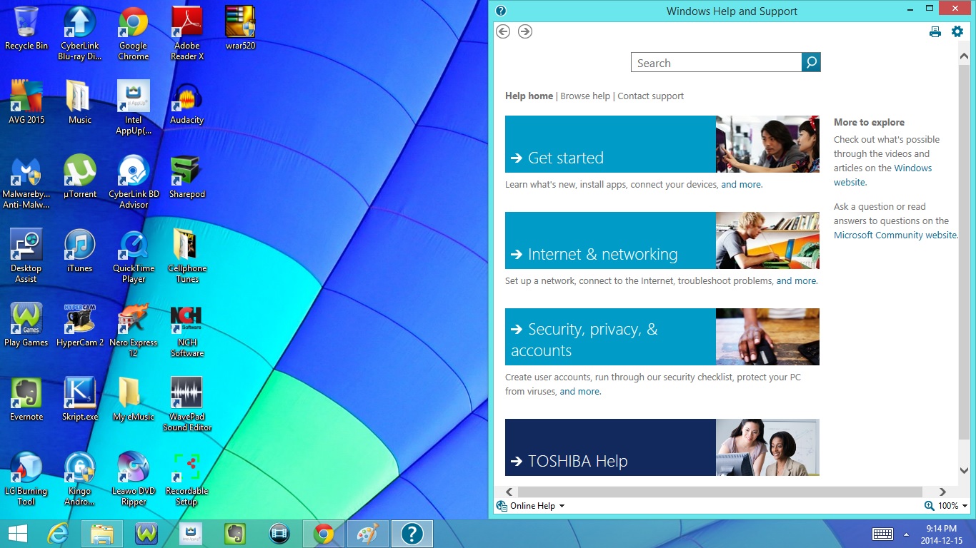Select the Leawo DVD Ripper icon
976x548 pixels.
pos(134,479)
